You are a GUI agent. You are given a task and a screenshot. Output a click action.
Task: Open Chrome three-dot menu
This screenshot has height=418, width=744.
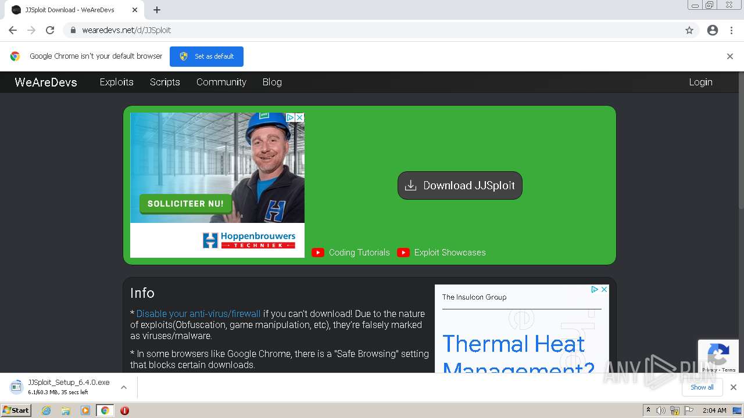tap(731, 30)
